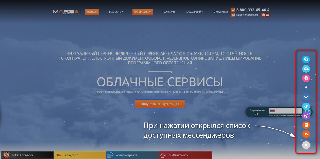This screenshot has height=159, width=320.
Task: Click the report icon on red tab
Action: pyautogui.click(x=163, y=155)
